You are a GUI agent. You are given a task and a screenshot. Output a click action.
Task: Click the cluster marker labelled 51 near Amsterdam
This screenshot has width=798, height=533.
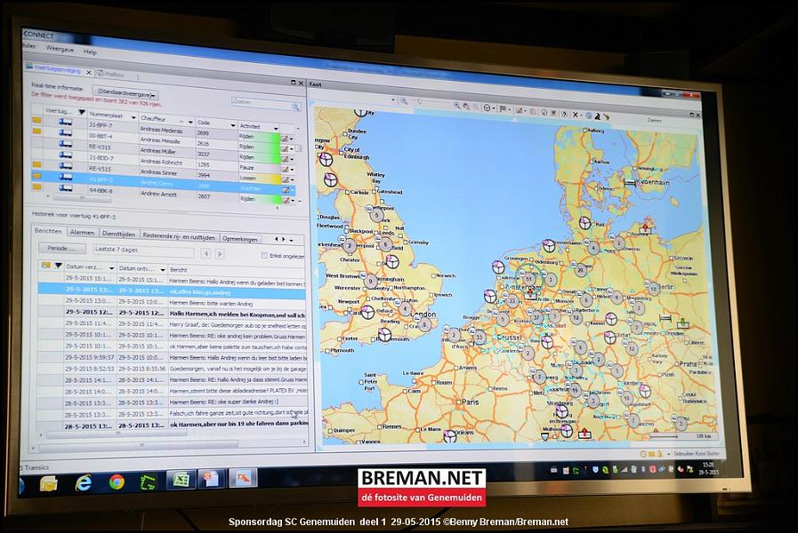[529, 278]
